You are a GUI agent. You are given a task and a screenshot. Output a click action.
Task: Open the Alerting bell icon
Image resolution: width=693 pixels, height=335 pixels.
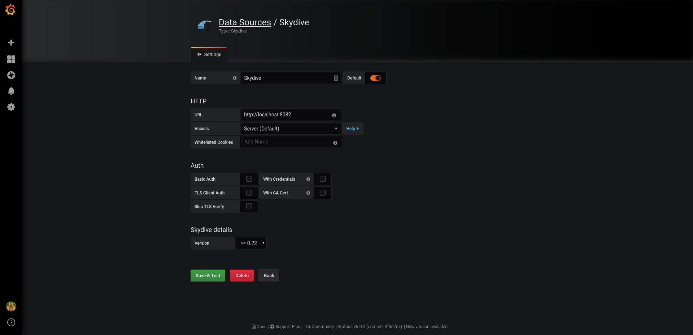coord(11,91)
